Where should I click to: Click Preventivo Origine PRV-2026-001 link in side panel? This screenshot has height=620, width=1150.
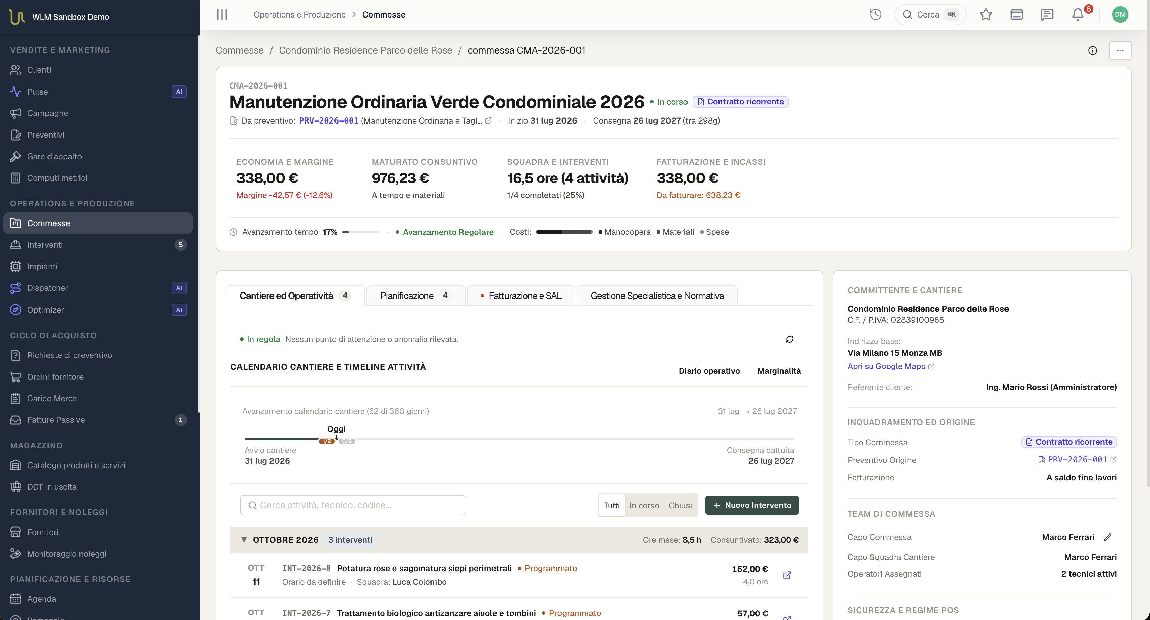[1077, 460]
